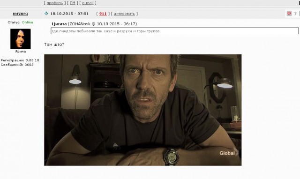Click the anchor post permalink icon
The image size is (300, 179).
tap(46, 14)
